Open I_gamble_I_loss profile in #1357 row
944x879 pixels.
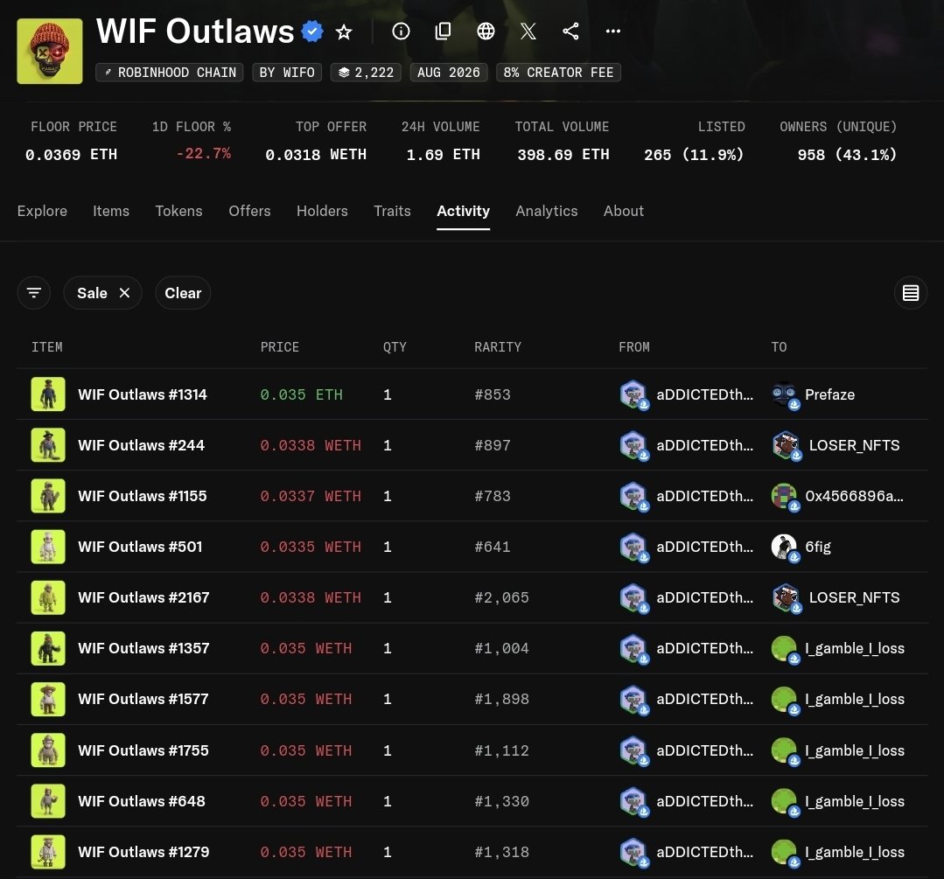point(854,648)
